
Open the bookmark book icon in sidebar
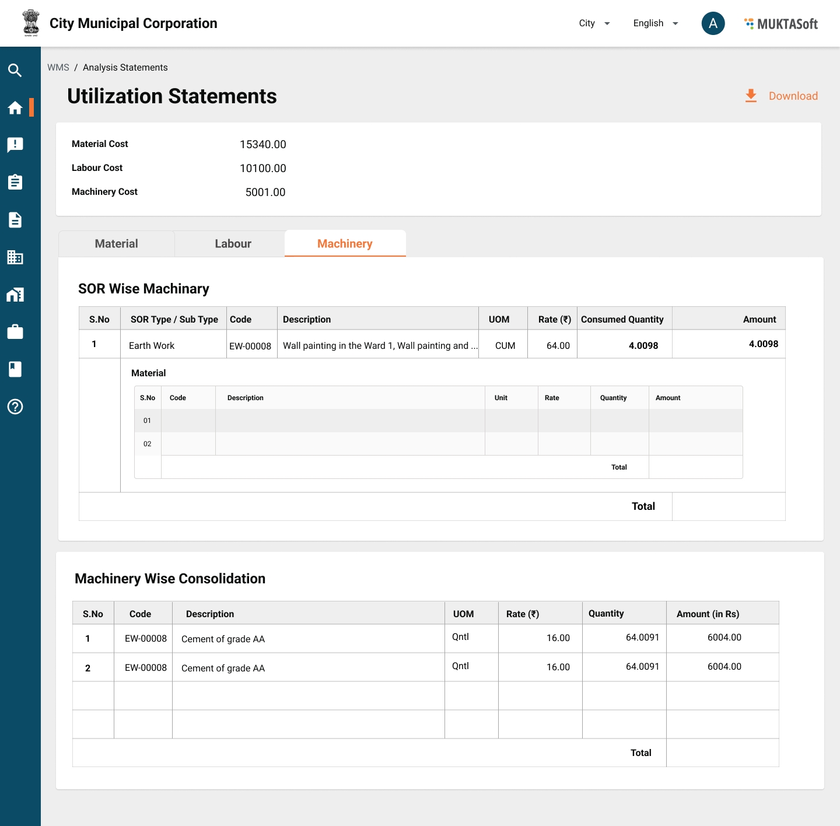(x=15, y=369)
